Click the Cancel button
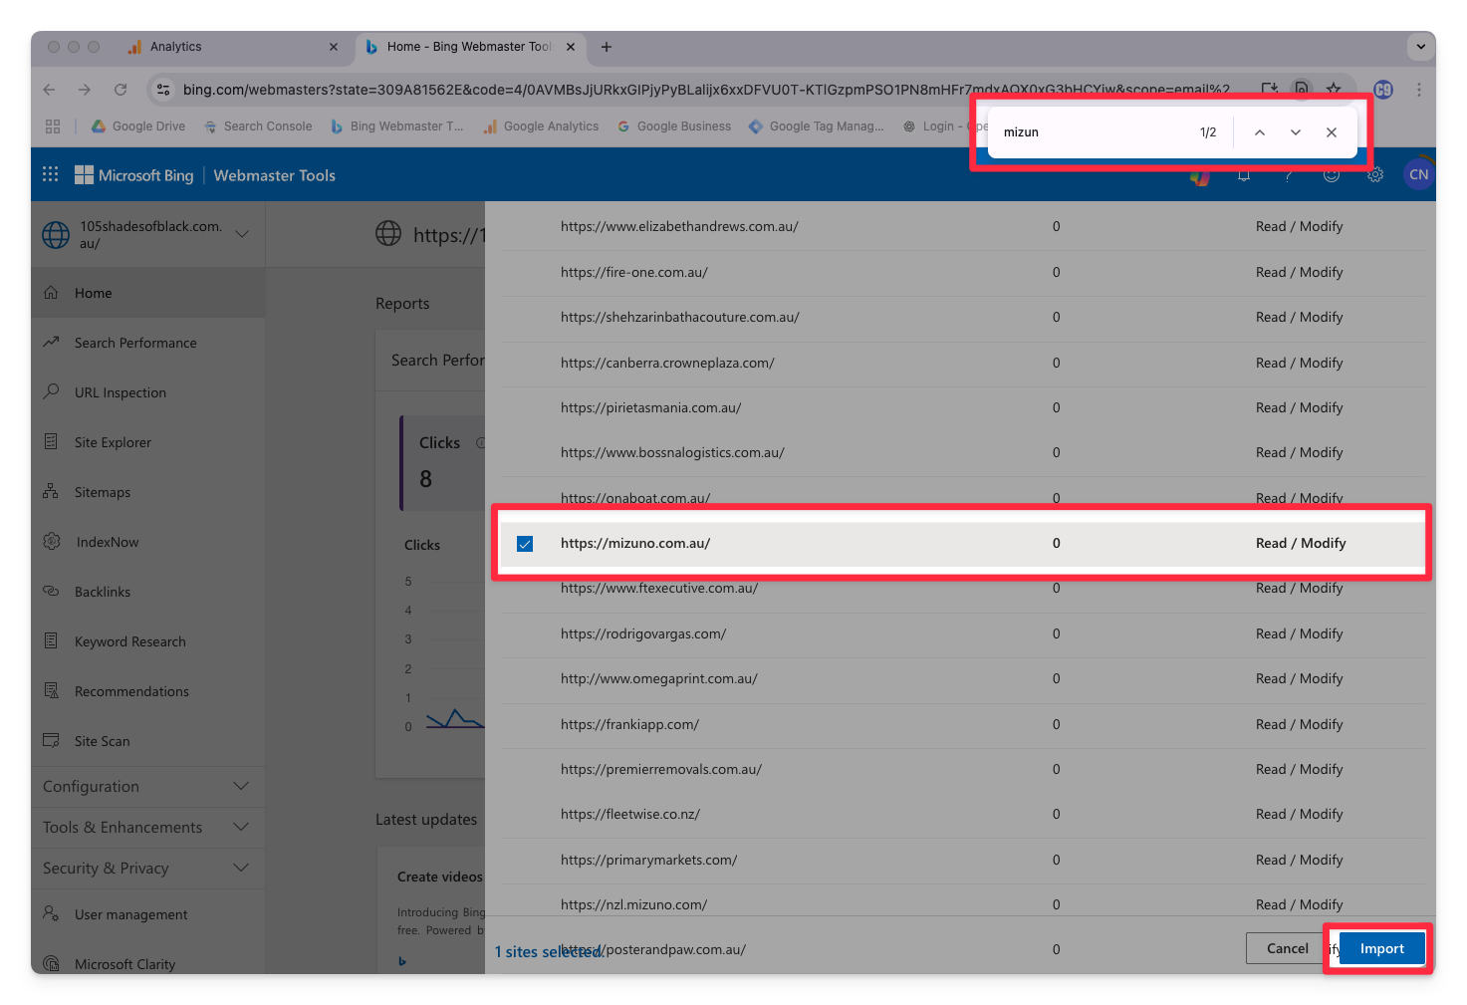Viewport: 1467px width, 1005px height. tap(1287, 948)
